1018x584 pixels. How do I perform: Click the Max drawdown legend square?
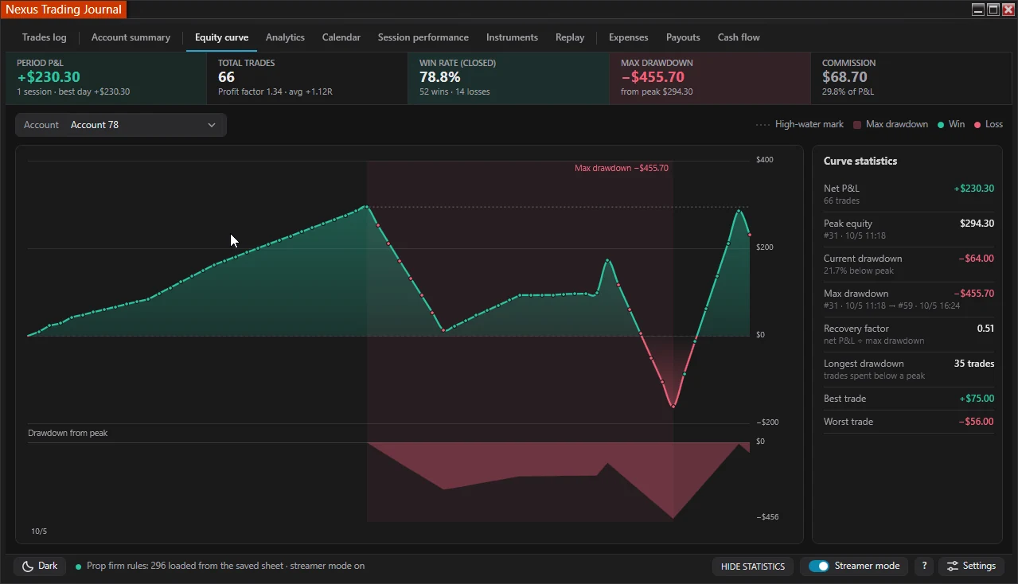tap(857, 125)
